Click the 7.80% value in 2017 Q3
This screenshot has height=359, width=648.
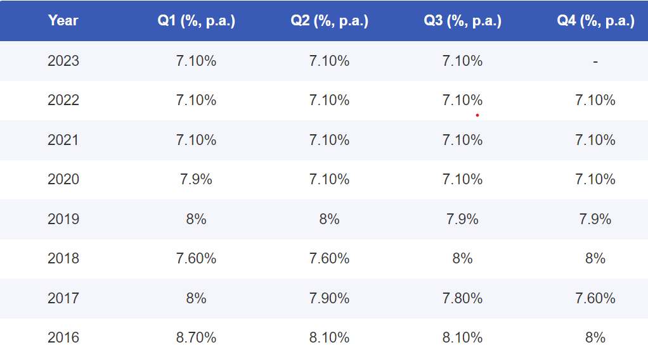tap(463, 298)
